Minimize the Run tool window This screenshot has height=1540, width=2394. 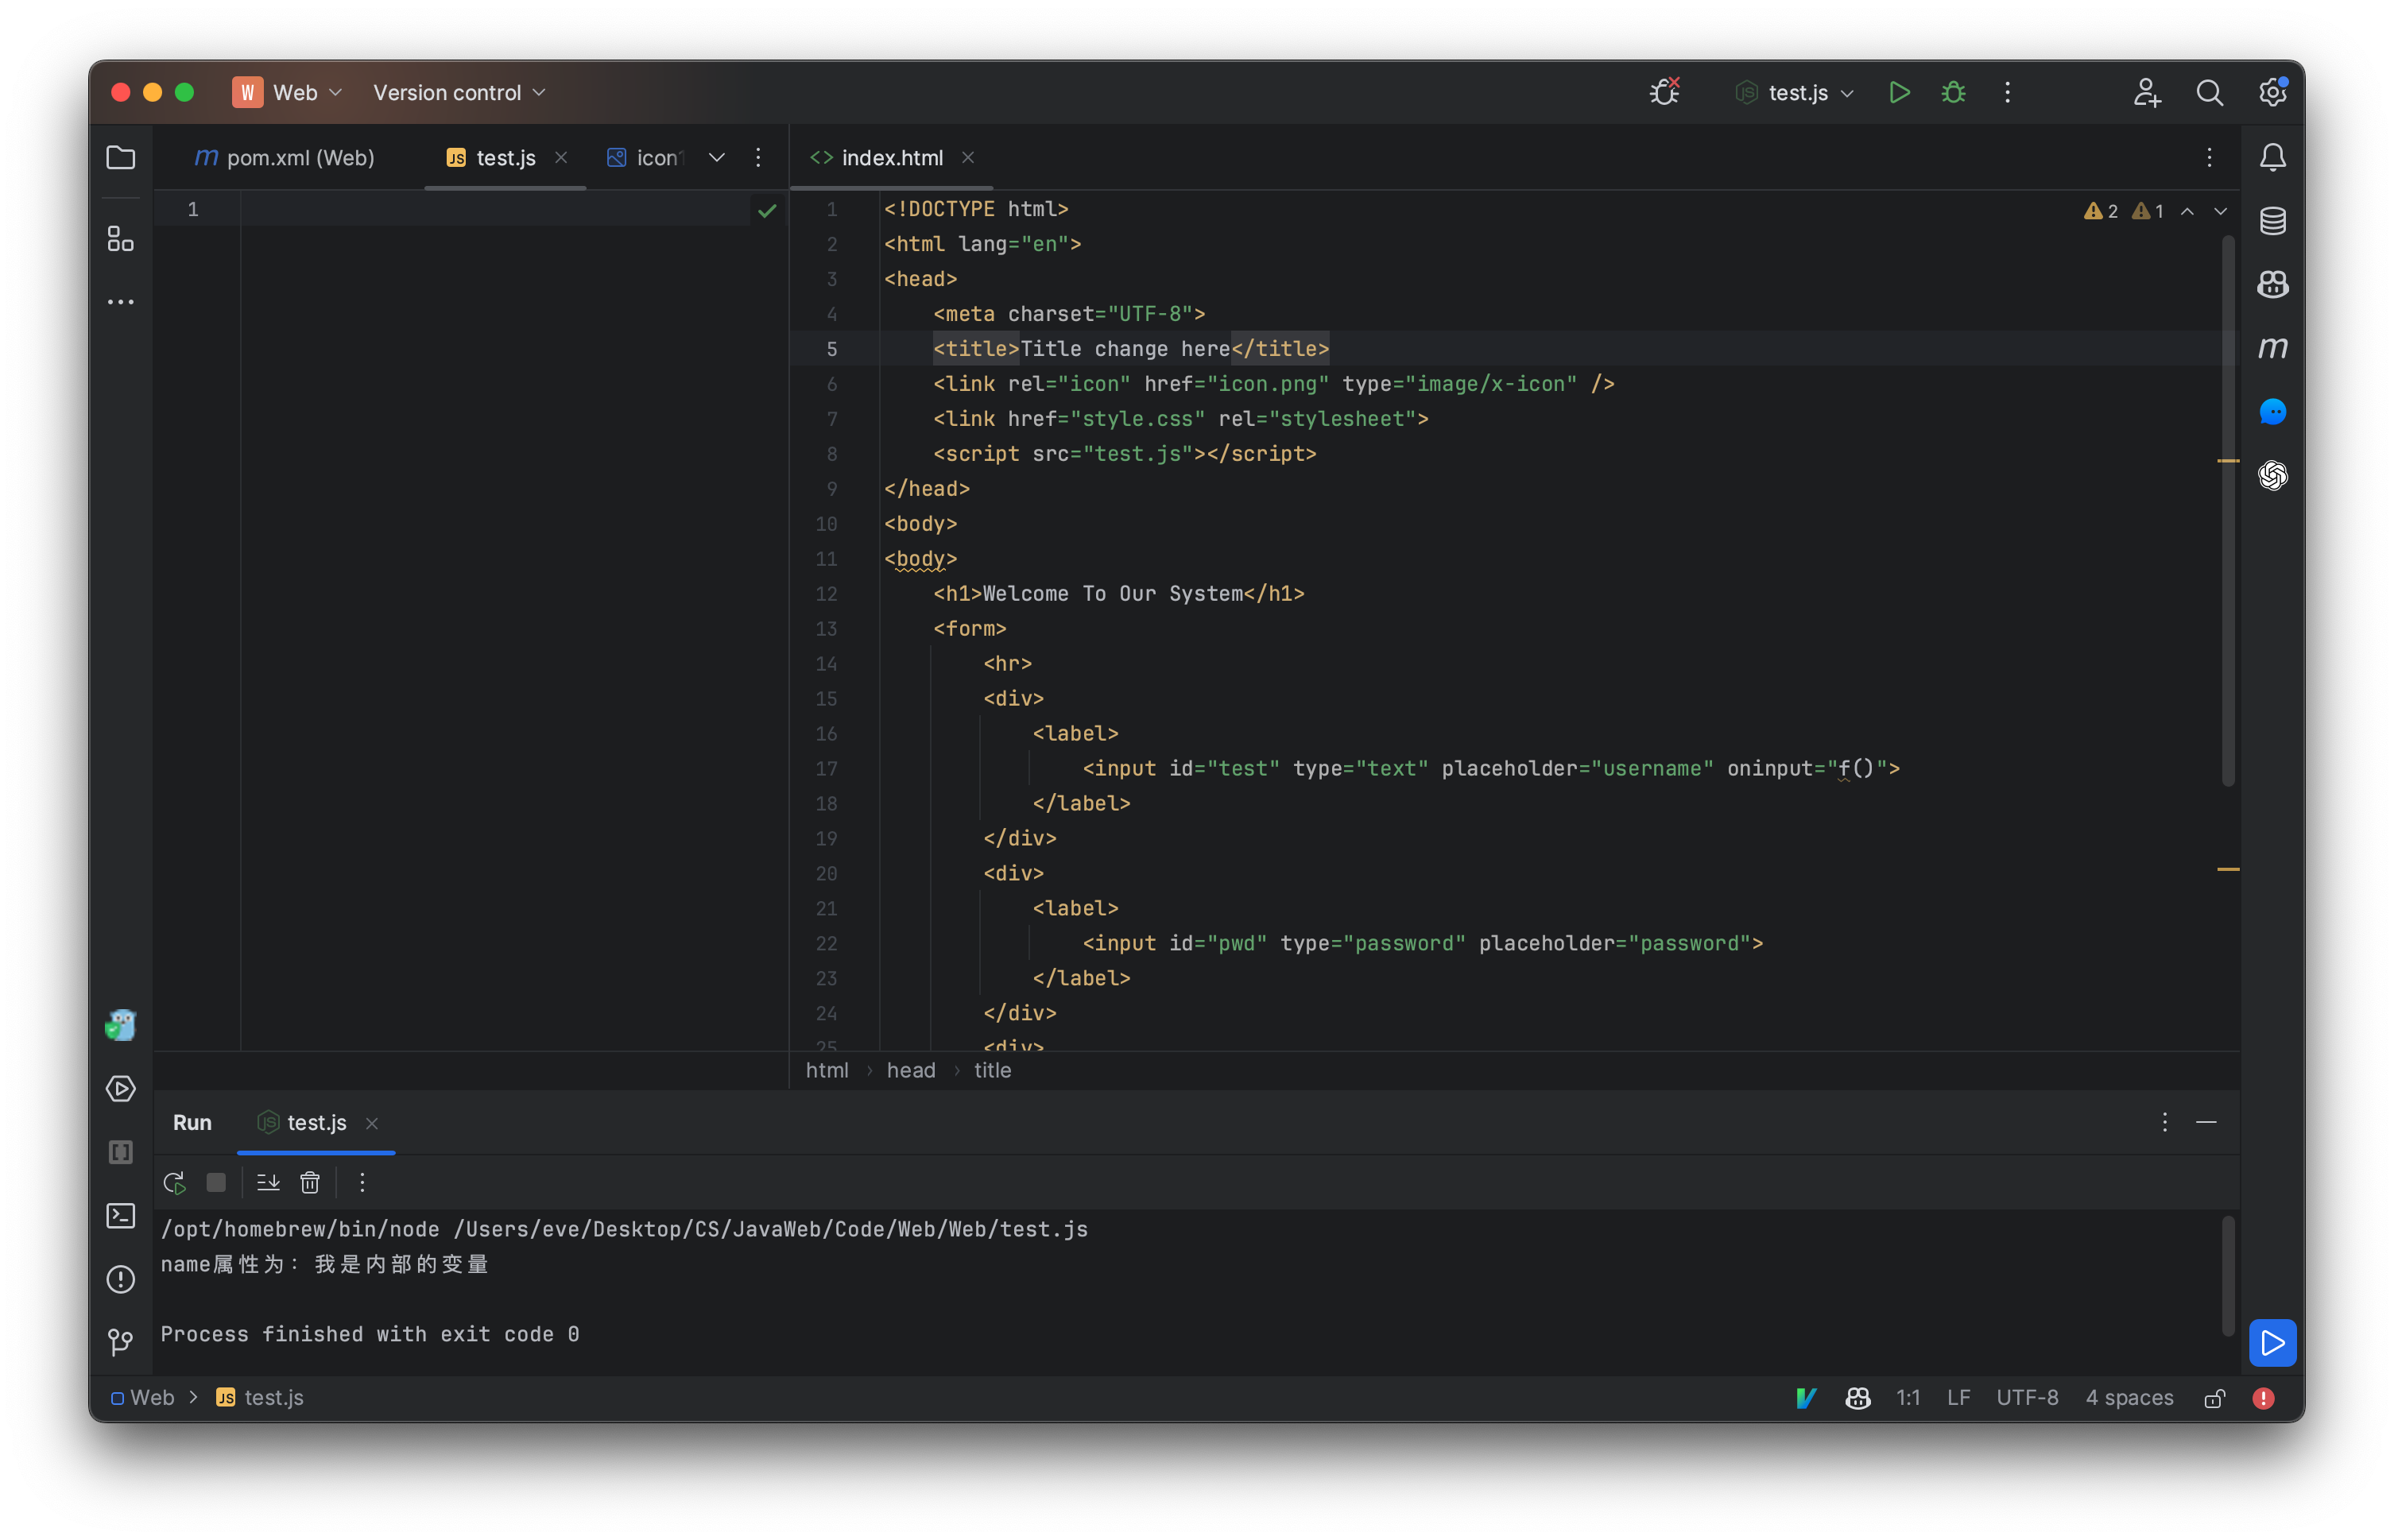(2207, 1123)
